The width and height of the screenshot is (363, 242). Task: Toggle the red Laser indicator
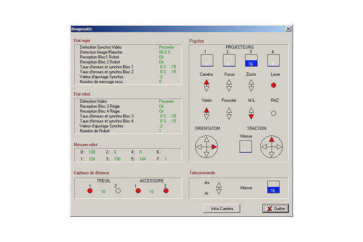pyautogui.click(x=274, y=85)
